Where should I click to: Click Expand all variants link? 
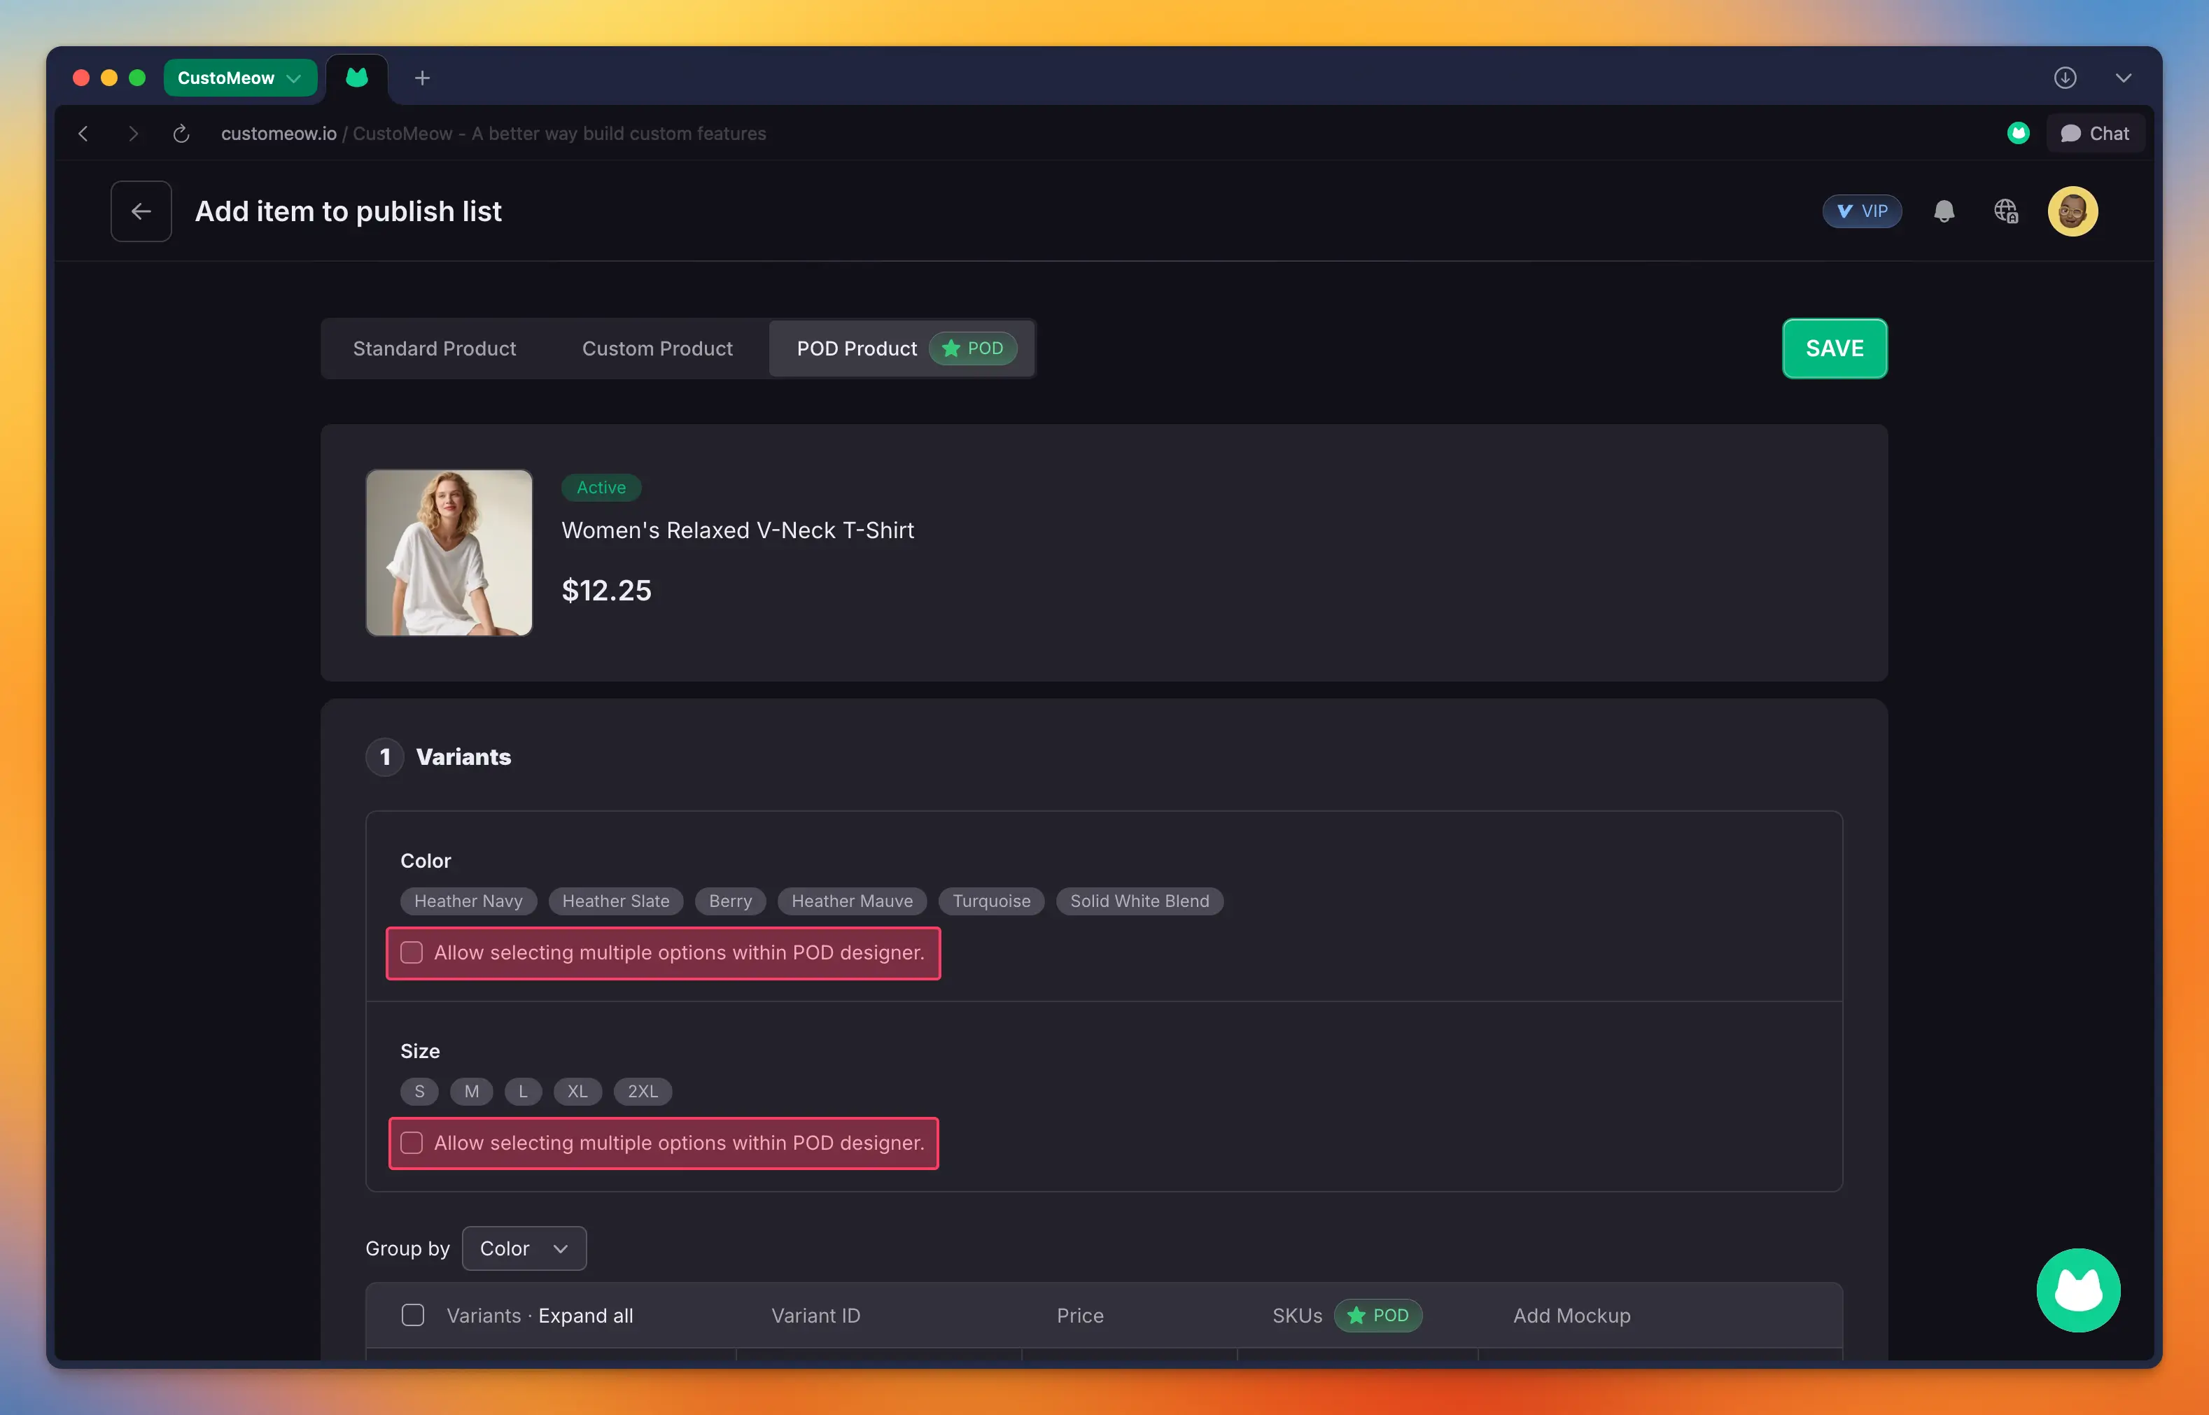[585, 1315]
